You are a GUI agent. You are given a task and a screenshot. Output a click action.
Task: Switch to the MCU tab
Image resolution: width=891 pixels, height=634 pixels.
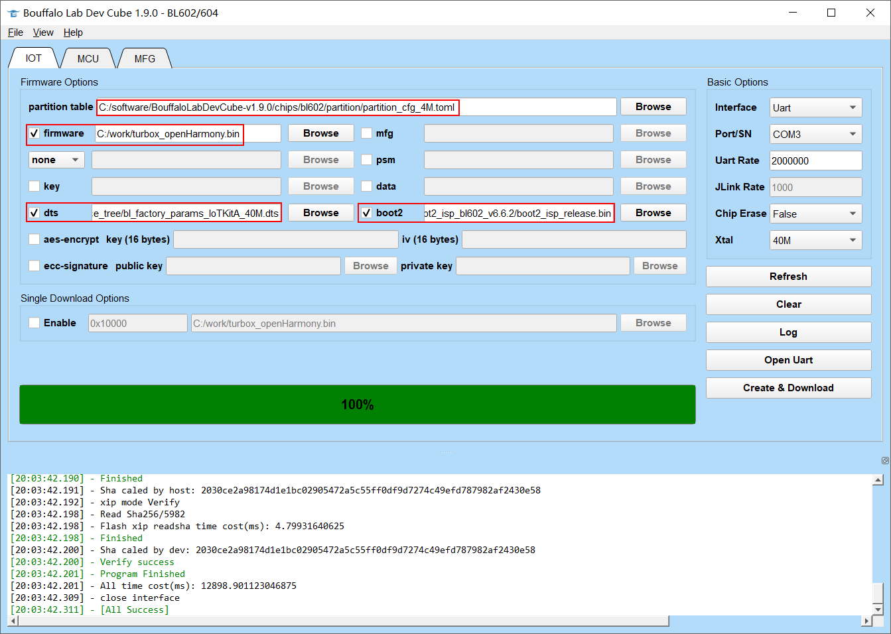click(x=88, y=58)
